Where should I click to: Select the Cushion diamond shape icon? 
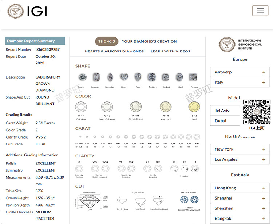point(152,77)
